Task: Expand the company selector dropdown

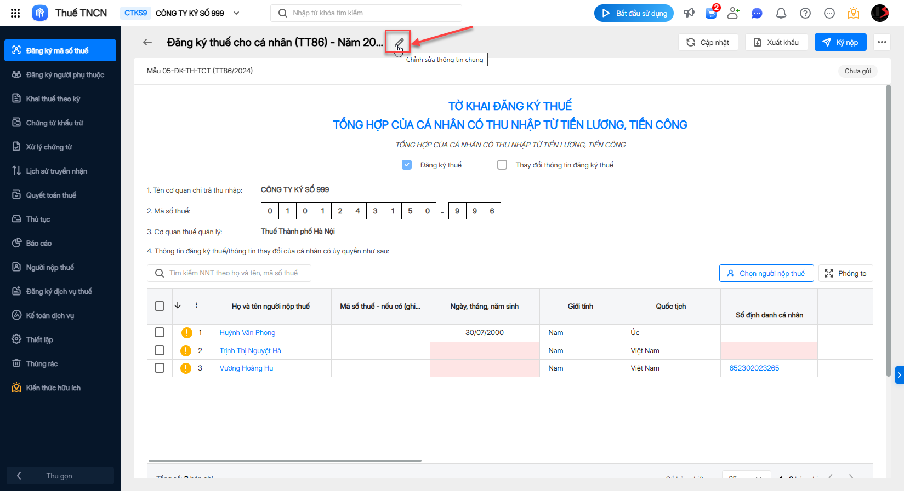Action: tap(236, 13)
